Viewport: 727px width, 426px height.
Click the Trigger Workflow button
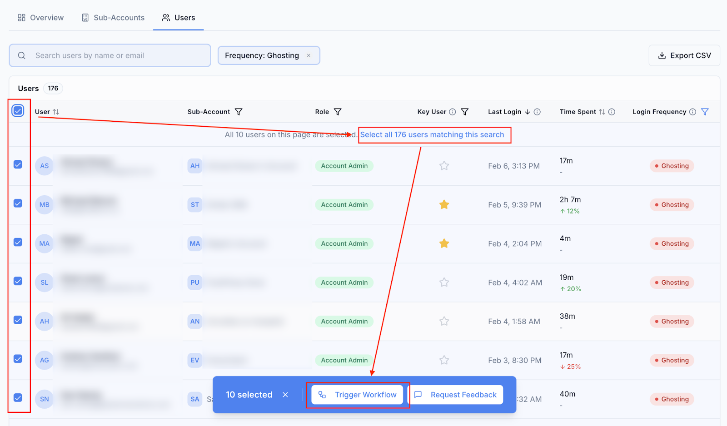tap(357, 395)
